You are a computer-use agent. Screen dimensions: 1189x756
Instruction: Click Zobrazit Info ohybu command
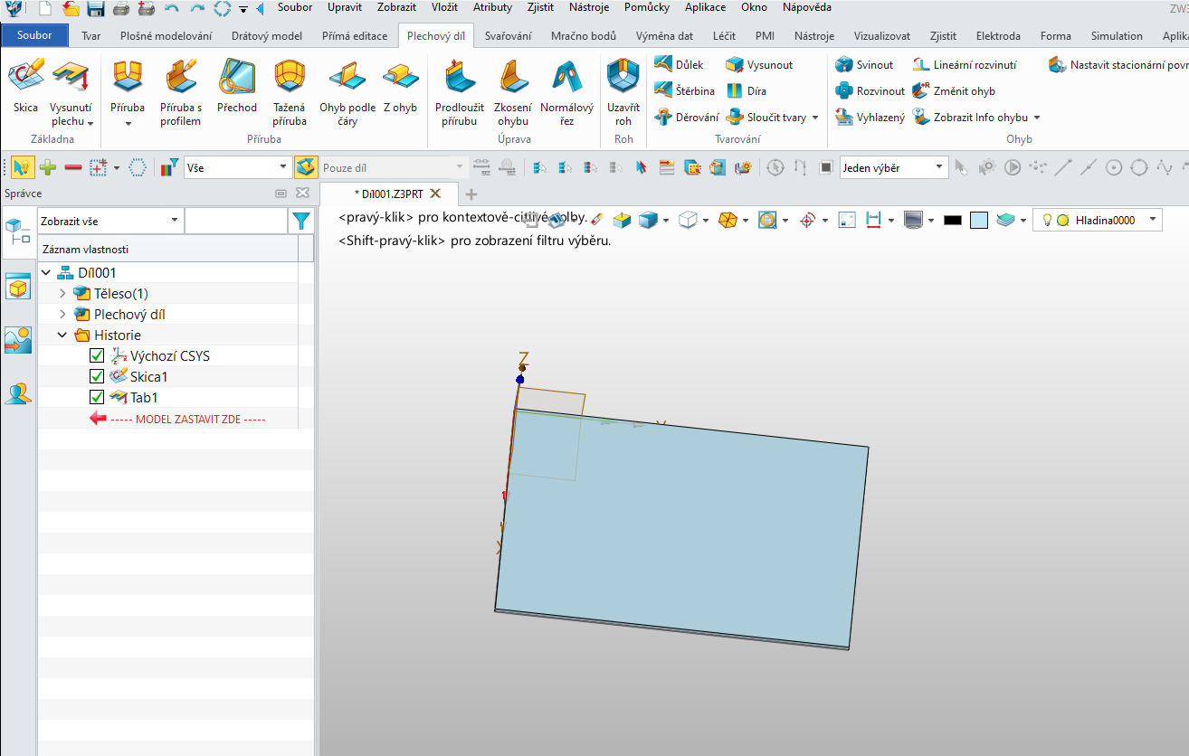coord(976,118)
